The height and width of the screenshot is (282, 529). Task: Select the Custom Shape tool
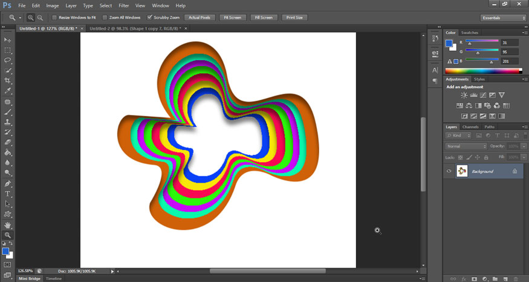click(7, 214)
